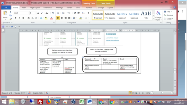Click the Change Styles button
This screenshot has height=105, width=187.
(158, 16)
